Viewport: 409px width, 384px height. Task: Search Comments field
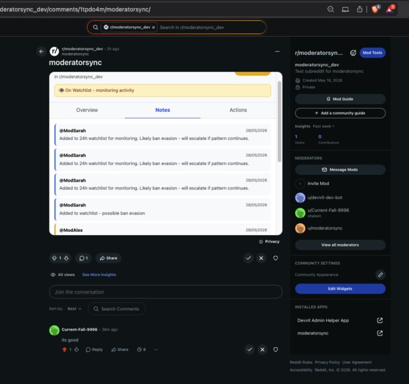click(x=116, y=309)
